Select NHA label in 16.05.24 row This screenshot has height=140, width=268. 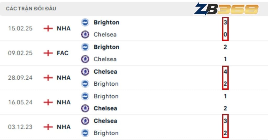click(64, 102)
